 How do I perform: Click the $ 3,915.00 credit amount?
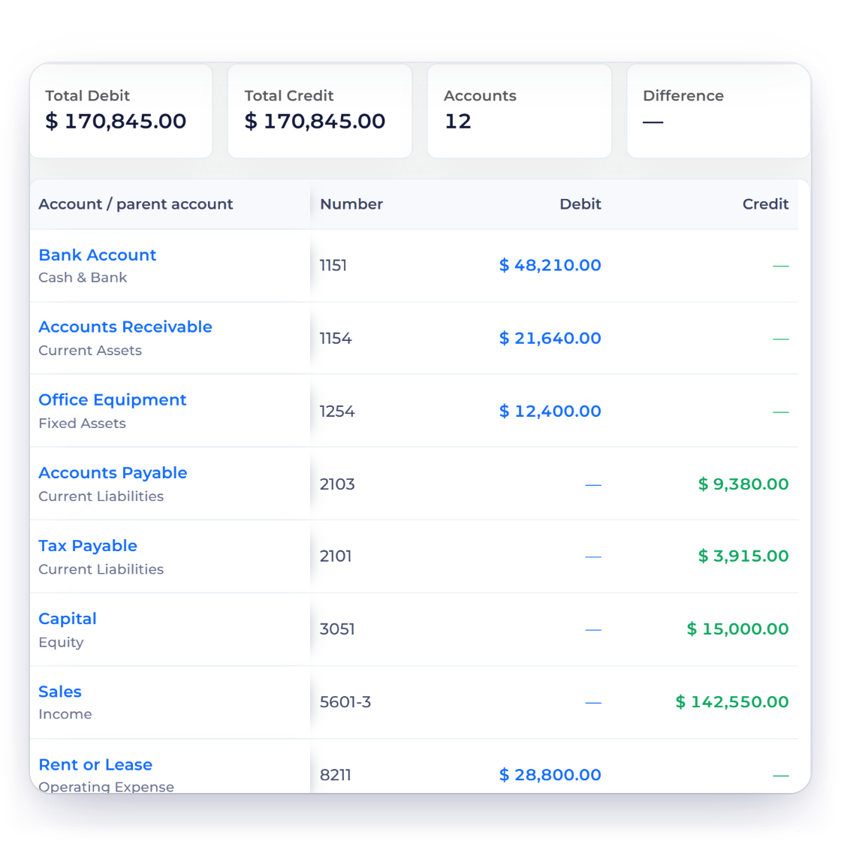[743, 556]
